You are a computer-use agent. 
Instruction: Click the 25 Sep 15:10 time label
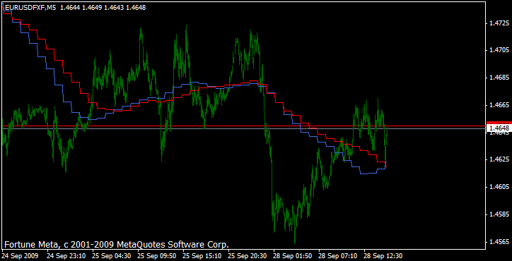tap(202, 255)
